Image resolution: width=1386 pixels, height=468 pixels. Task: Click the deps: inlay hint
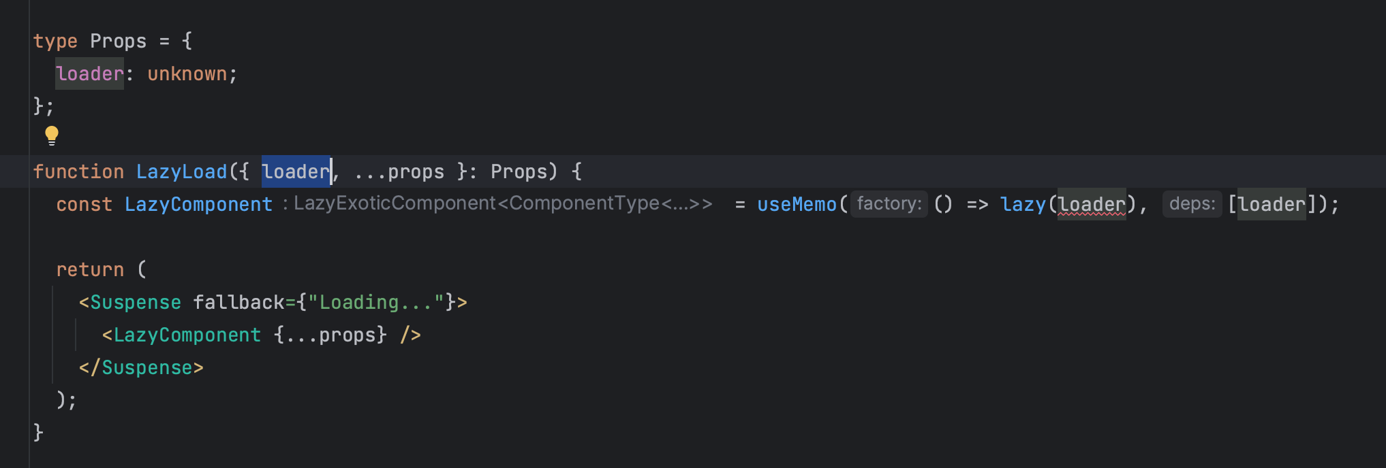(1192, 204)
